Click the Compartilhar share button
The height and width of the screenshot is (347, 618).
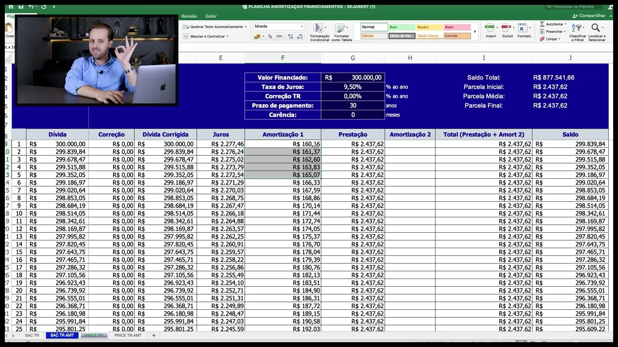[589, 16]
